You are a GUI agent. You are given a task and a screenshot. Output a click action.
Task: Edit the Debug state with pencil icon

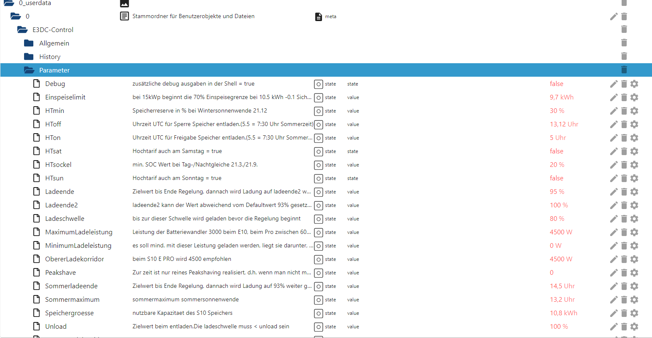click(614, 84)
